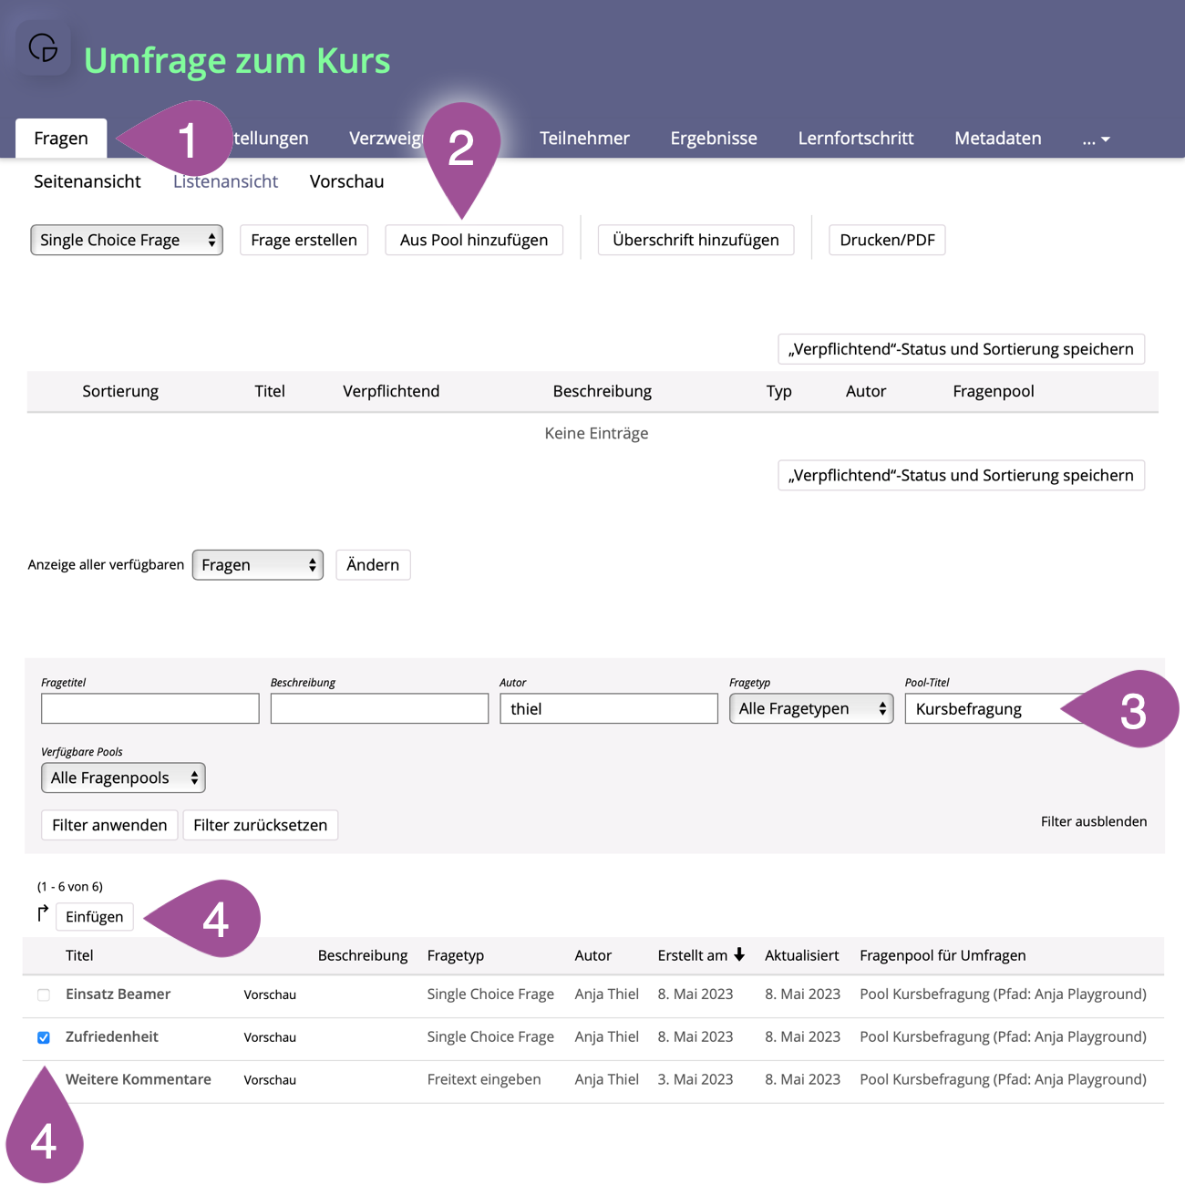The image size is (1185, 1185).
Task: Click the arrow icon beside Einfügen
Action: point(43,913)
